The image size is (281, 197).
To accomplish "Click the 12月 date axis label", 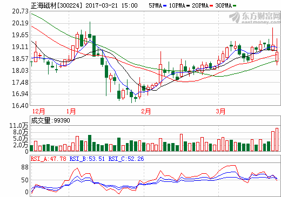I will pyautogui.click(x=38, y=111).
